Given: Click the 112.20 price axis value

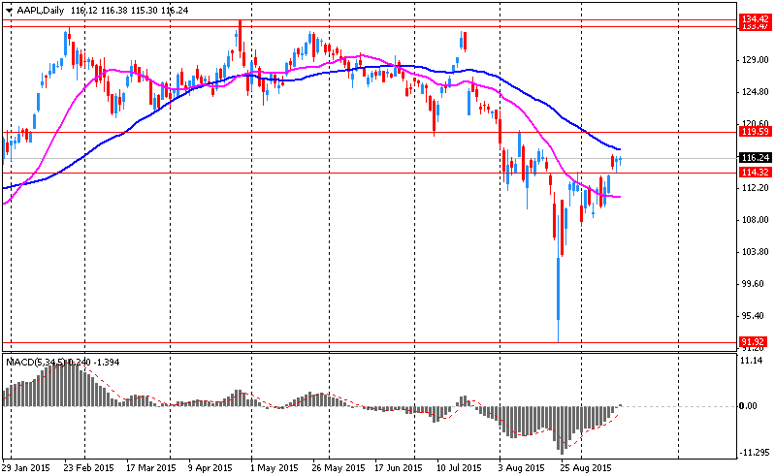Looking at the screenshot, I should point(756,188).
